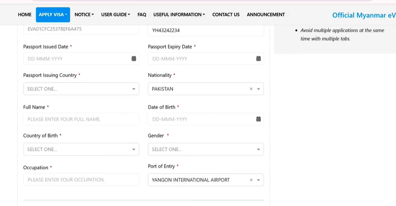
Task: Open Gender dropdown
Action: (206, 149)
